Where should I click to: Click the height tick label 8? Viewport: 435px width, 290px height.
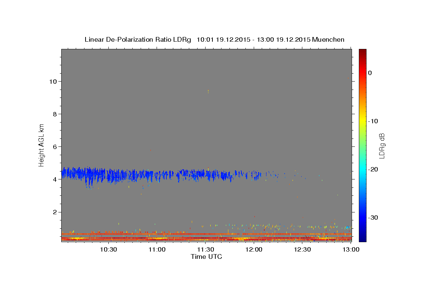point(55,114)
